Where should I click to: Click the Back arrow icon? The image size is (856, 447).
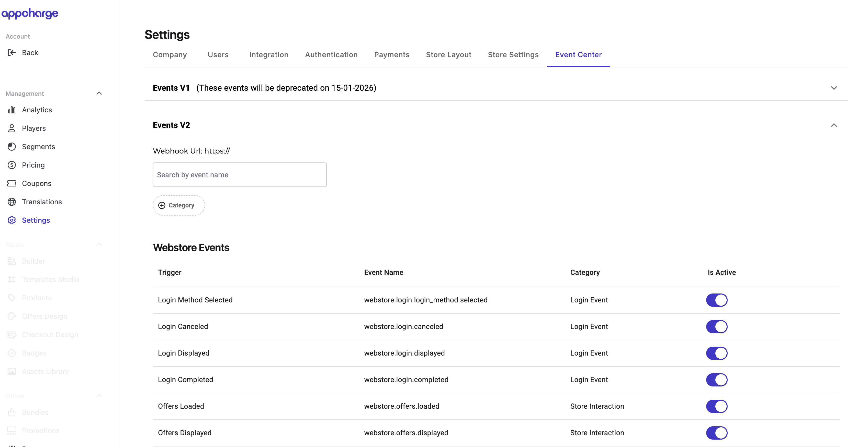coord(12,52)
